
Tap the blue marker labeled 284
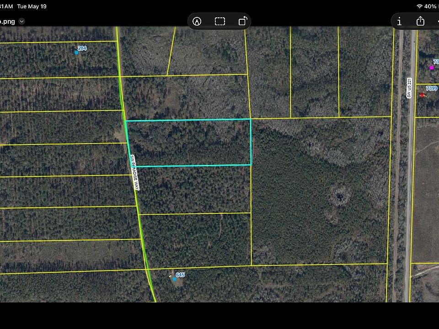76,53
